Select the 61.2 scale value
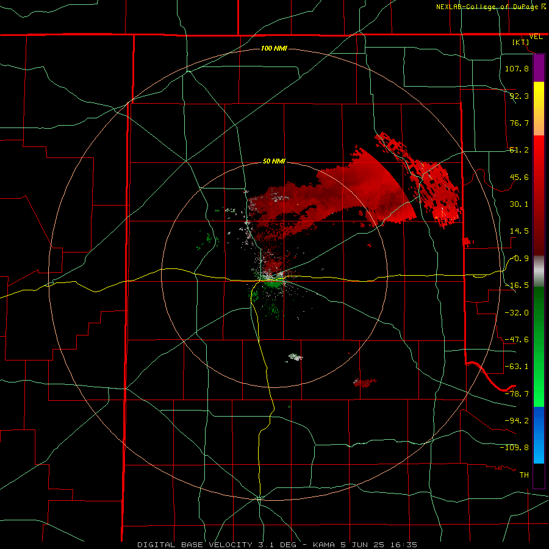Viewport: 549px width, 549px height. pos(519,150)
